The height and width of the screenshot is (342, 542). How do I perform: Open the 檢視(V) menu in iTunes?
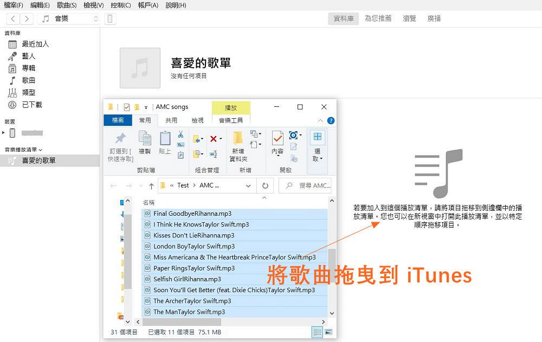point(94,5)
